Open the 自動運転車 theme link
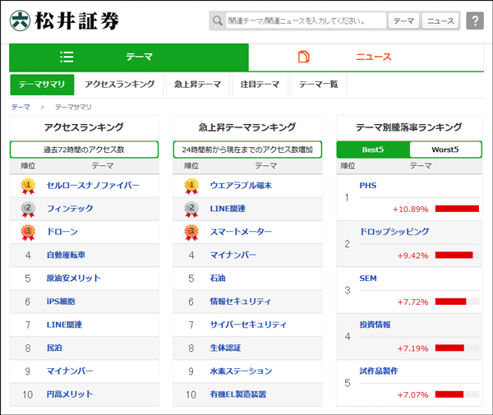Screen dimensions: 493x415 pos(66,255)
